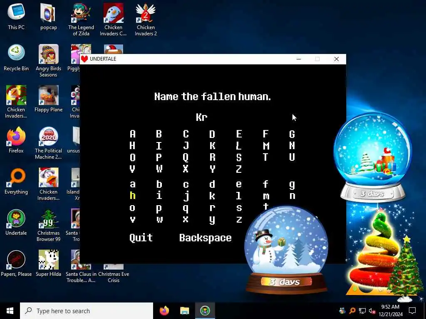Viewport: 426px width, 319px height.
Task: Pick uppercase letter A
Action: coord(133,134)
